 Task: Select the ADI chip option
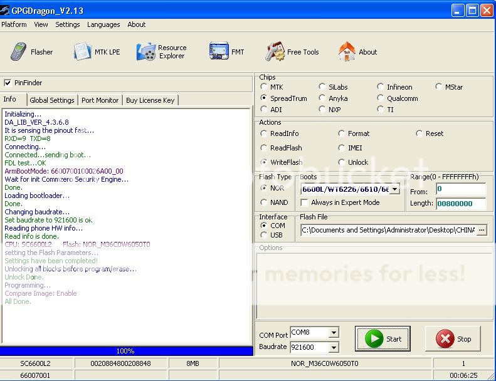tap(263, 110)
